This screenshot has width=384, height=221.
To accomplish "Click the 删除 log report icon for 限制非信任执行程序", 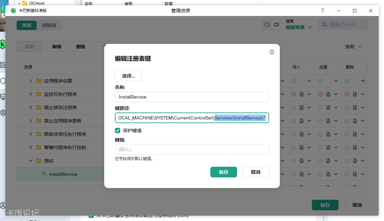I will pyautogui.click(x=355, y=134).
